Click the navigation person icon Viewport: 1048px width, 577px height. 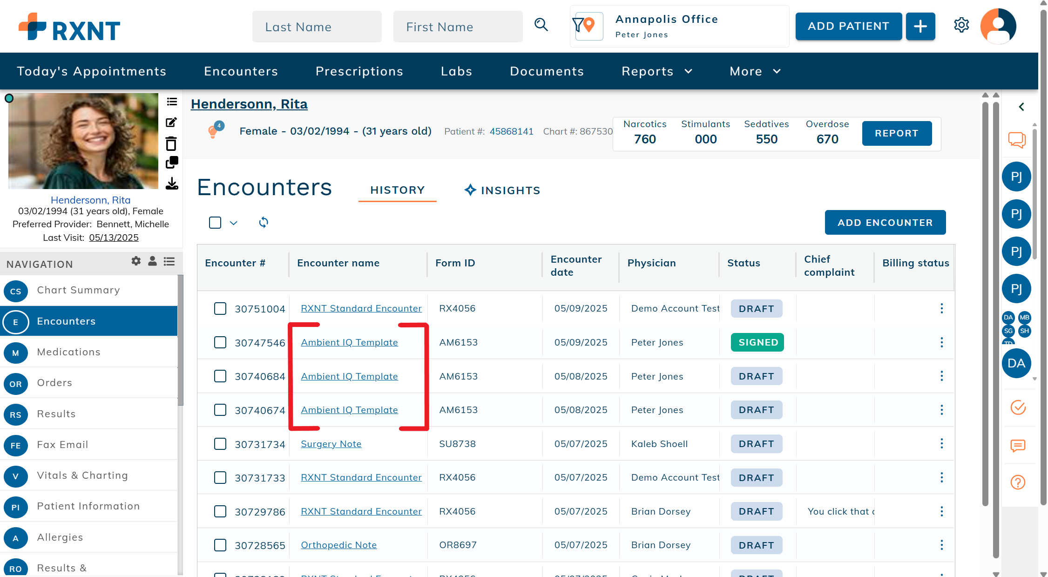tap(152, 261)
